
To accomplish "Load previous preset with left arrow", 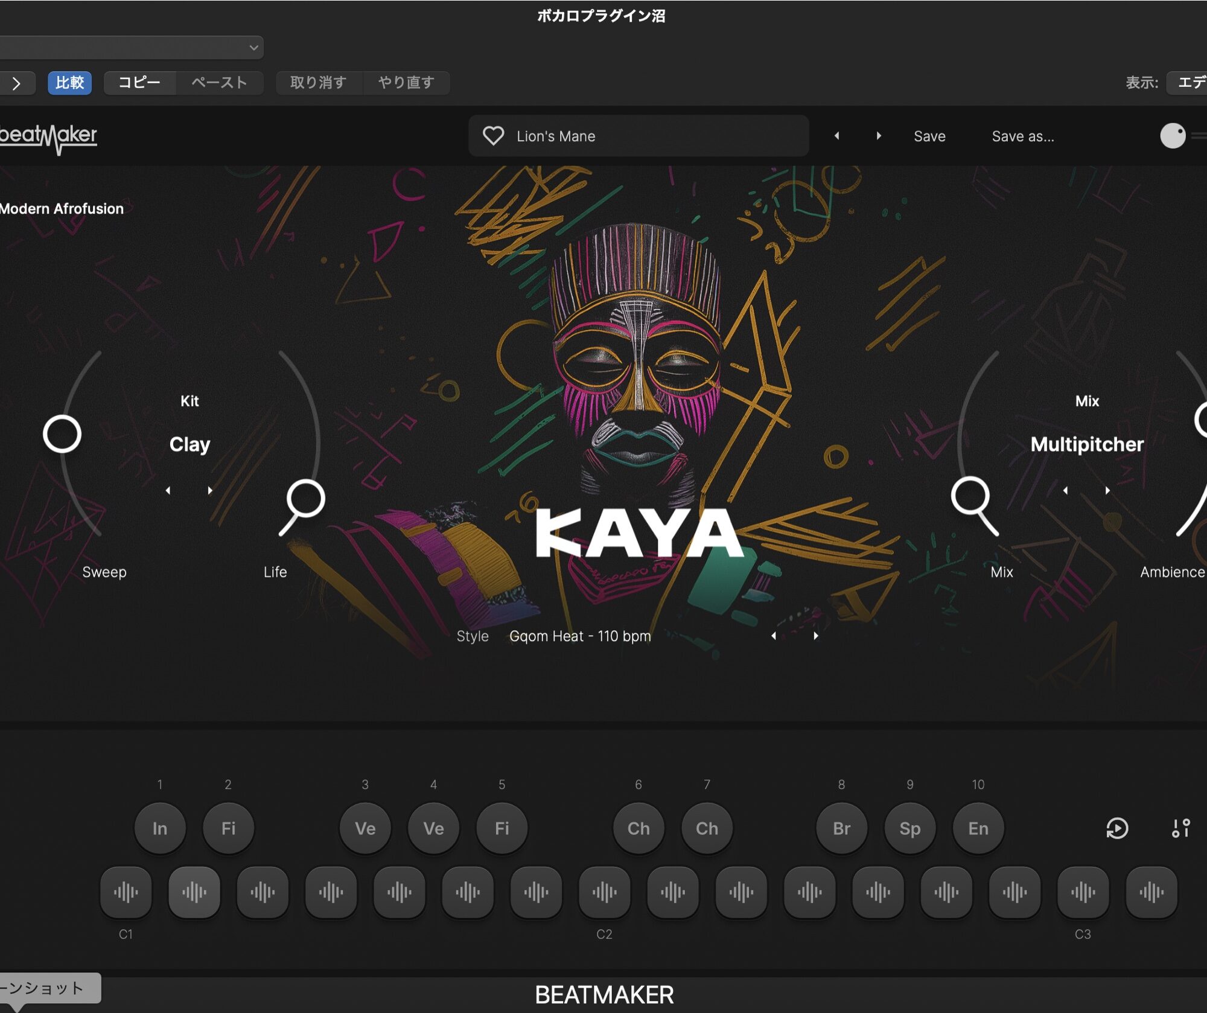I will (x=836, y=136).
